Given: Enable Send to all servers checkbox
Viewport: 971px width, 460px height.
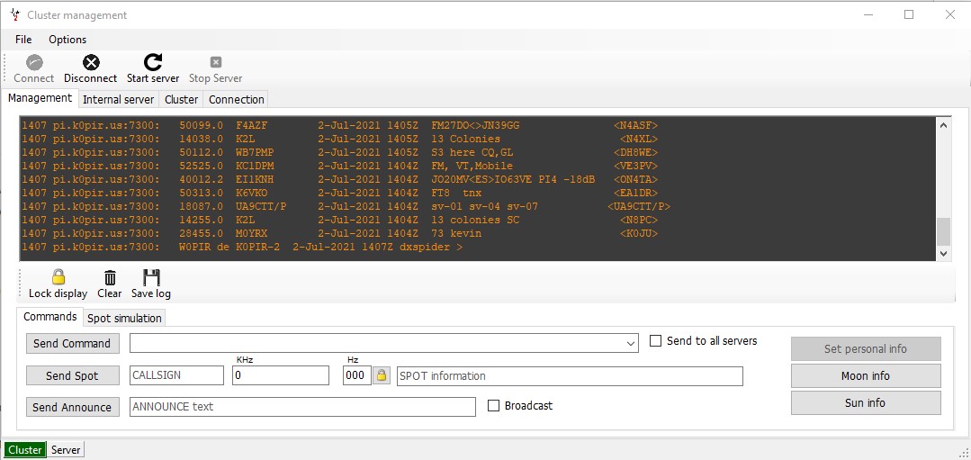Looking at the screenshot, I should pyautogui.click(x=656, y=341).
